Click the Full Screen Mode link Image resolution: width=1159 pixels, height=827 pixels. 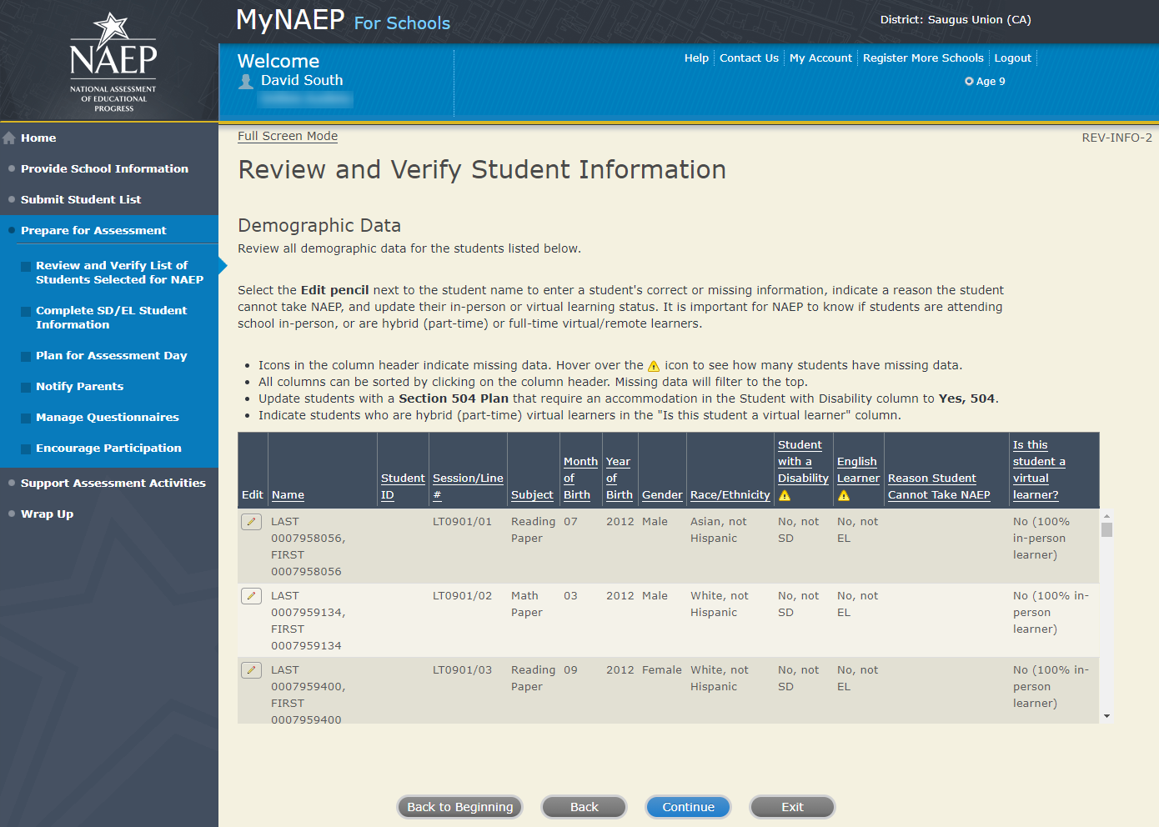click(x=288, y=137)
